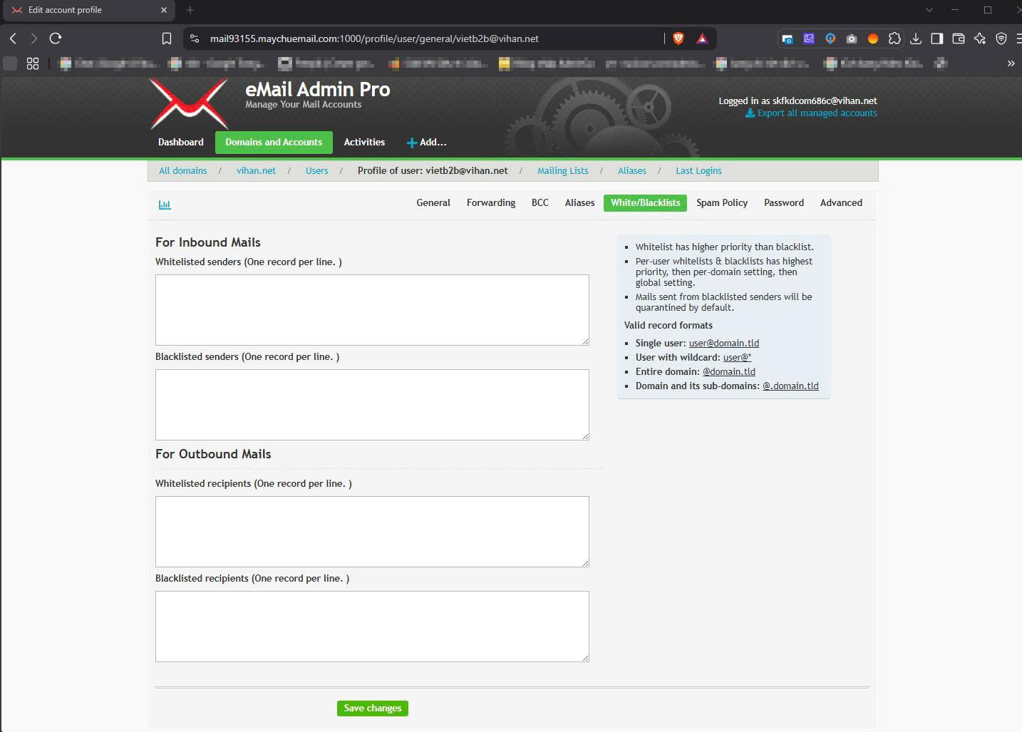
Task: Click the For Inbound Mails heading
Action: (208, 242)
